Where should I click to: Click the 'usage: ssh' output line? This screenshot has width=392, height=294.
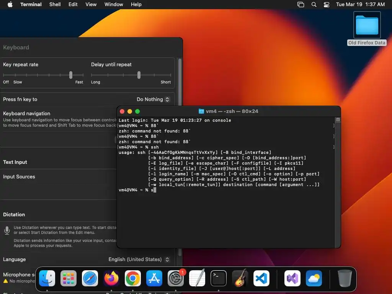click(195, 152)
